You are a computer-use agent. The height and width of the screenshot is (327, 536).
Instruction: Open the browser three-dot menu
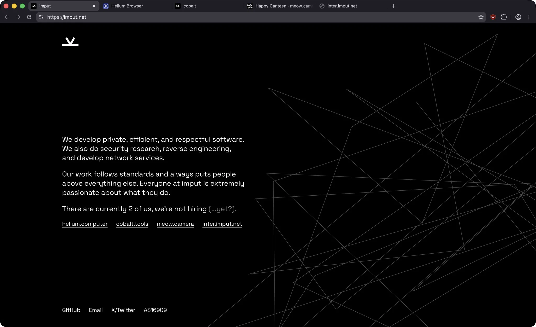click(x=529, y=17)
